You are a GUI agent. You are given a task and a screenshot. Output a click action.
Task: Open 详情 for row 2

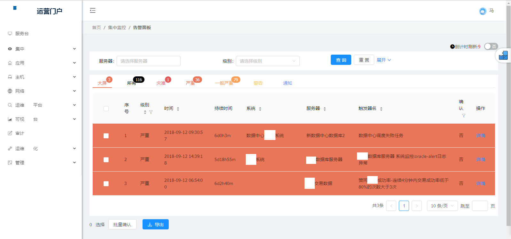(x=481, y=159)
